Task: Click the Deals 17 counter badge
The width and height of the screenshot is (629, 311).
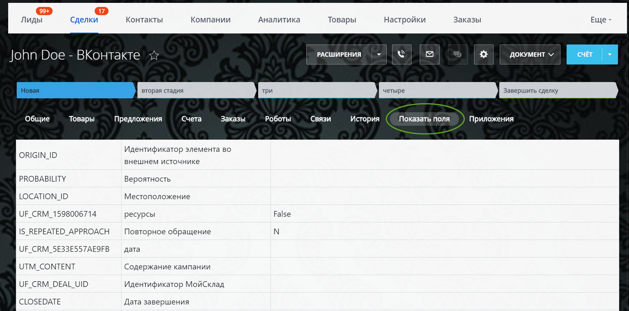Action: (101, 11)
